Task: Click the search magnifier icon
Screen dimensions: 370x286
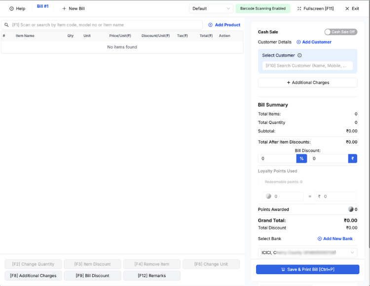Action: tap(6, 25)
